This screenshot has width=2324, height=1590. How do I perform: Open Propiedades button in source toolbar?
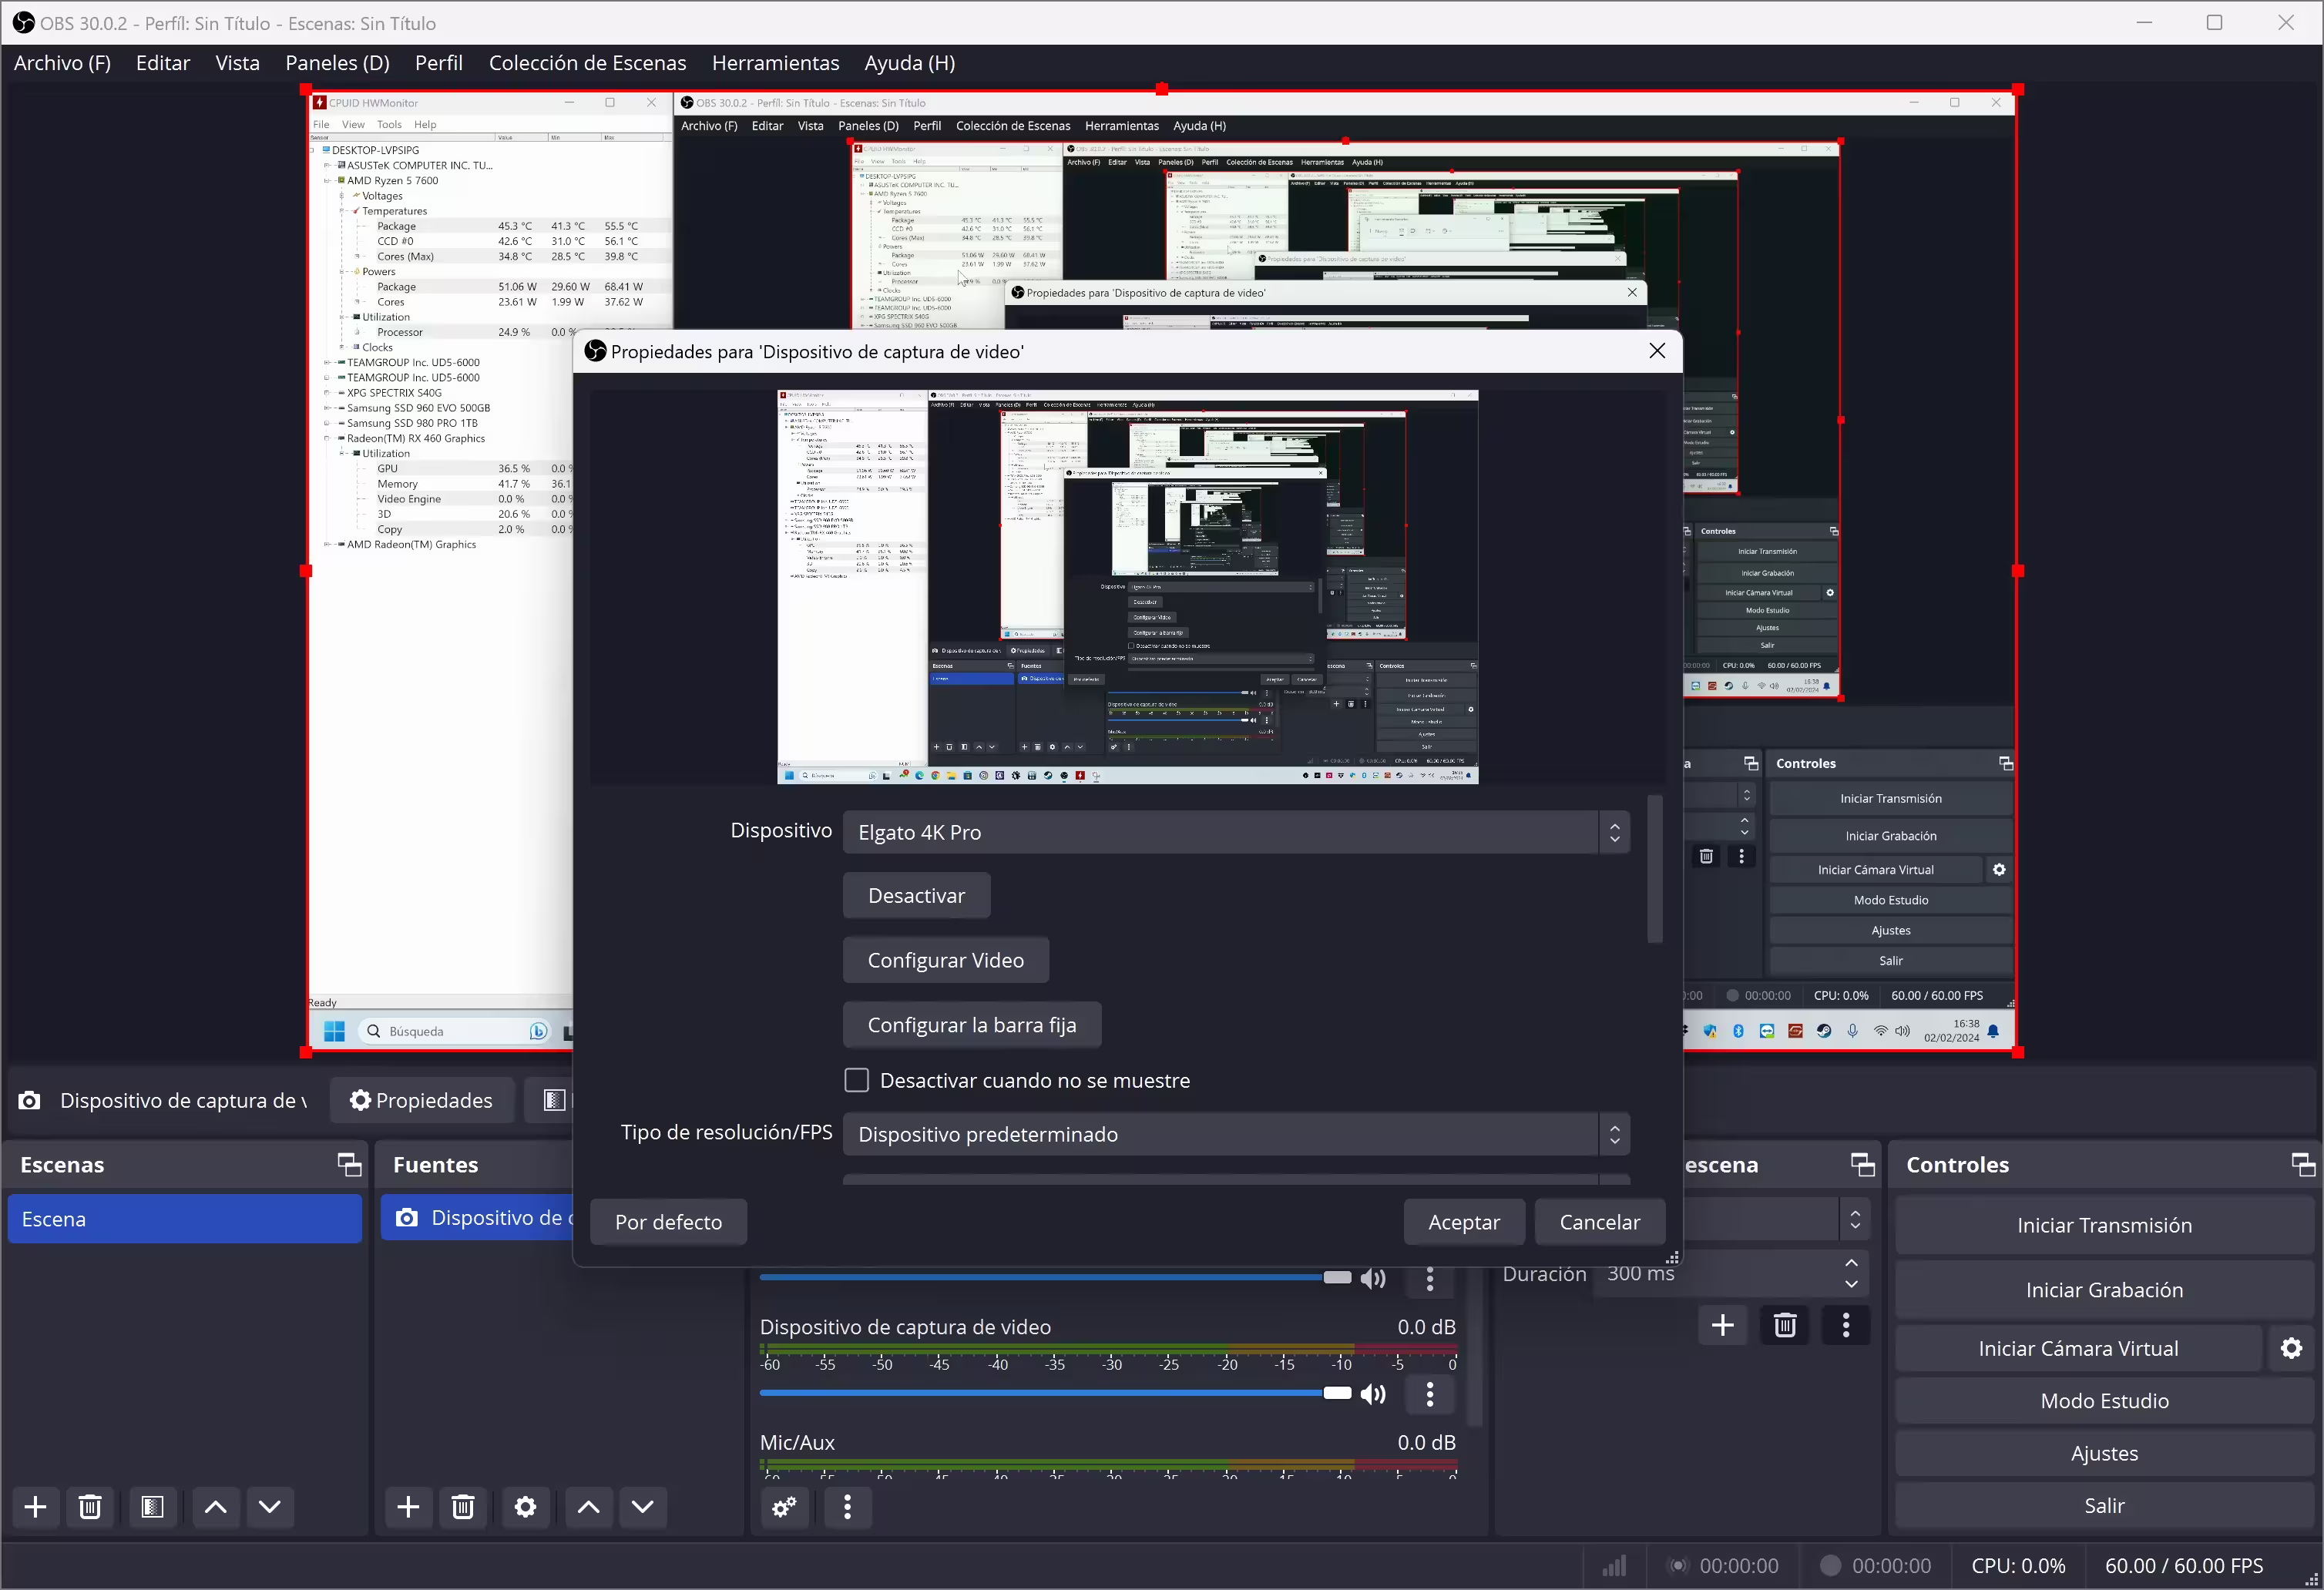point(422,1100)
